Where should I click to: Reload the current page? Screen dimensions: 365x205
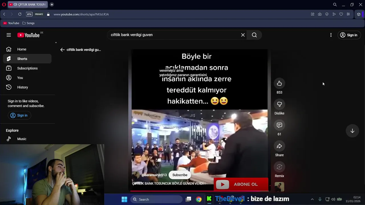pos(20,14)
